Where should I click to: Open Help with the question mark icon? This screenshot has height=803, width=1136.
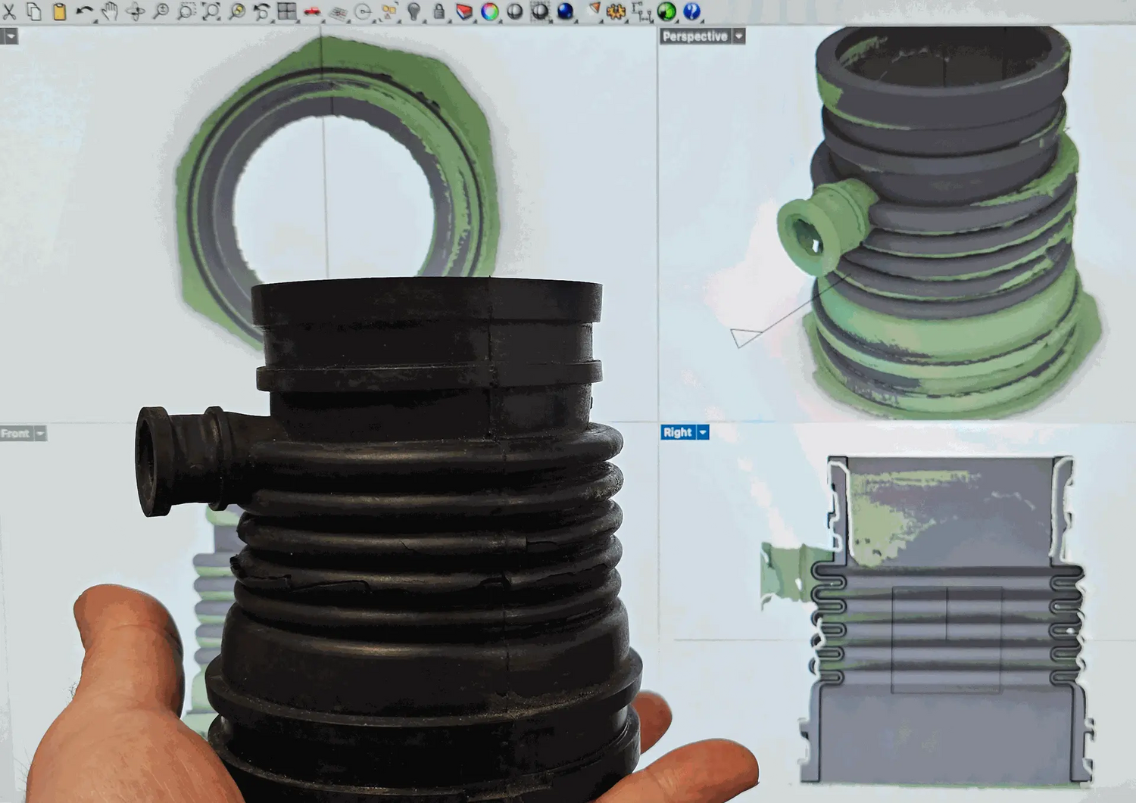[691, 11]
